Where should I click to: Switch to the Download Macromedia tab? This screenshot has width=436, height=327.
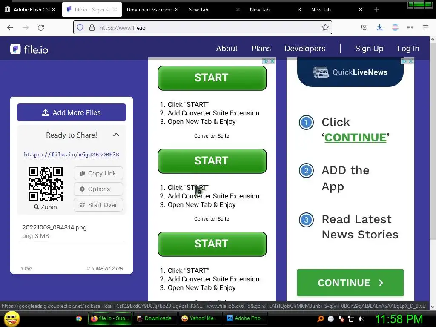tap(149, 10)
